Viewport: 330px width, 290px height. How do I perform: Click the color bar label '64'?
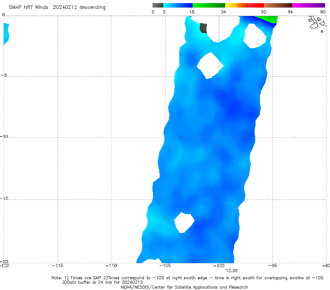[290, 12]
